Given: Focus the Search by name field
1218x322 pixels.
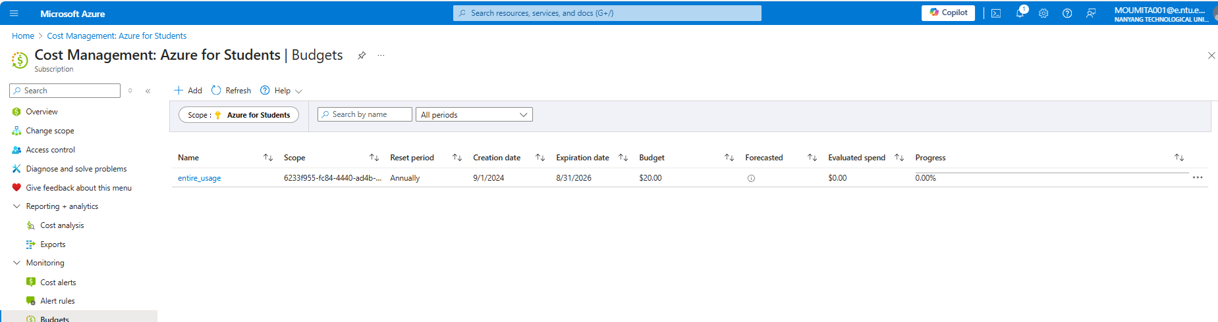Looking at the screenshot, I should (365, 114).
